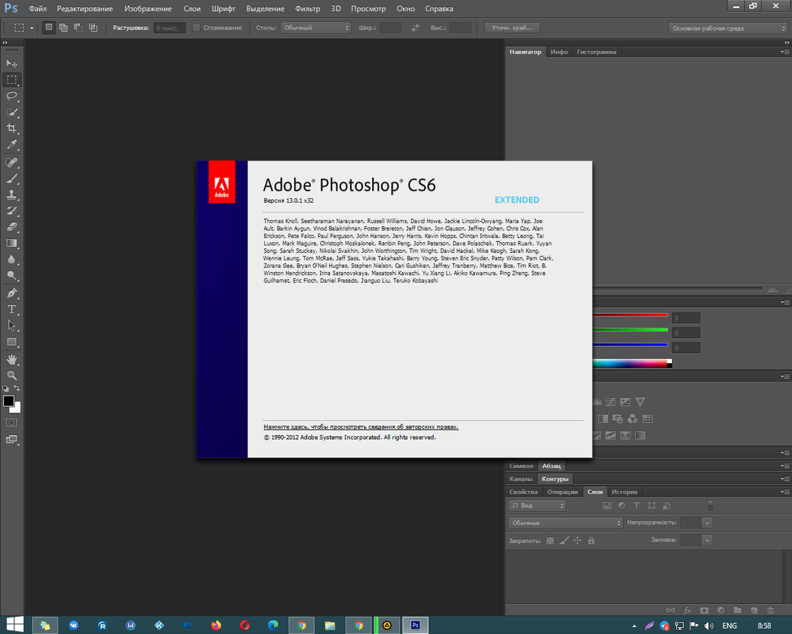Switch to the Гистограмма tab
The image size is (792, 634).
click(597, 52)
